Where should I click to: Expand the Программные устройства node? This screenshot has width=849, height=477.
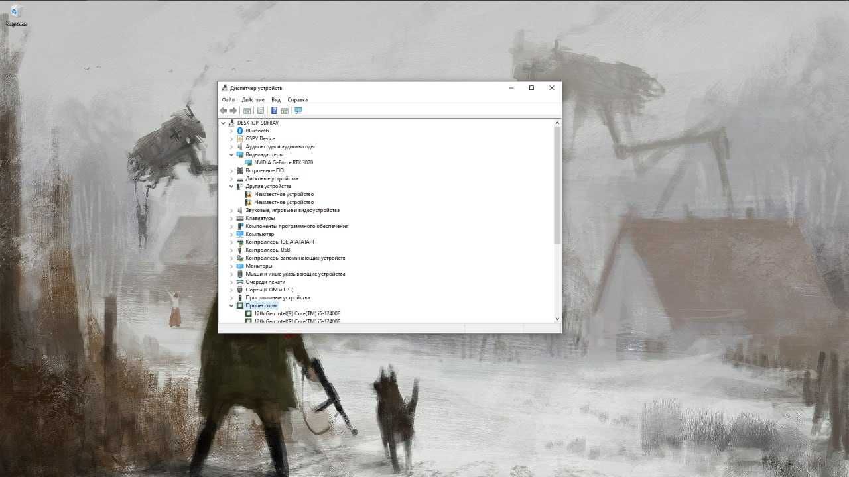[231, 297]
